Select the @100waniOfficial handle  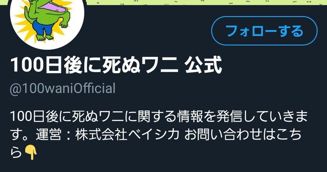point(62,89)
